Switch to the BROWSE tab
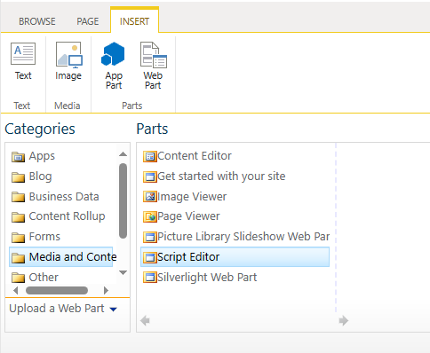Viewport: 430px width, 353px height. coord(37,21)
